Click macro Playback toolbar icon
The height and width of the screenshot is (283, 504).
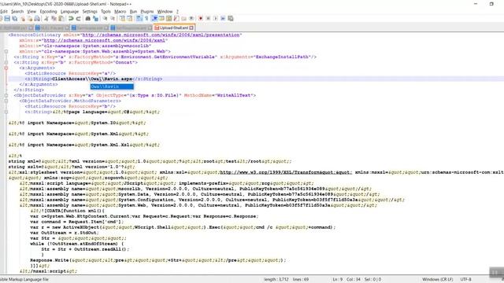pos(215,19)
